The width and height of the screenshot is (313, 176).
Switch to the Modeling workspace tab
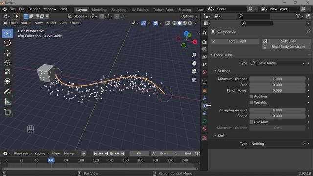99,10
